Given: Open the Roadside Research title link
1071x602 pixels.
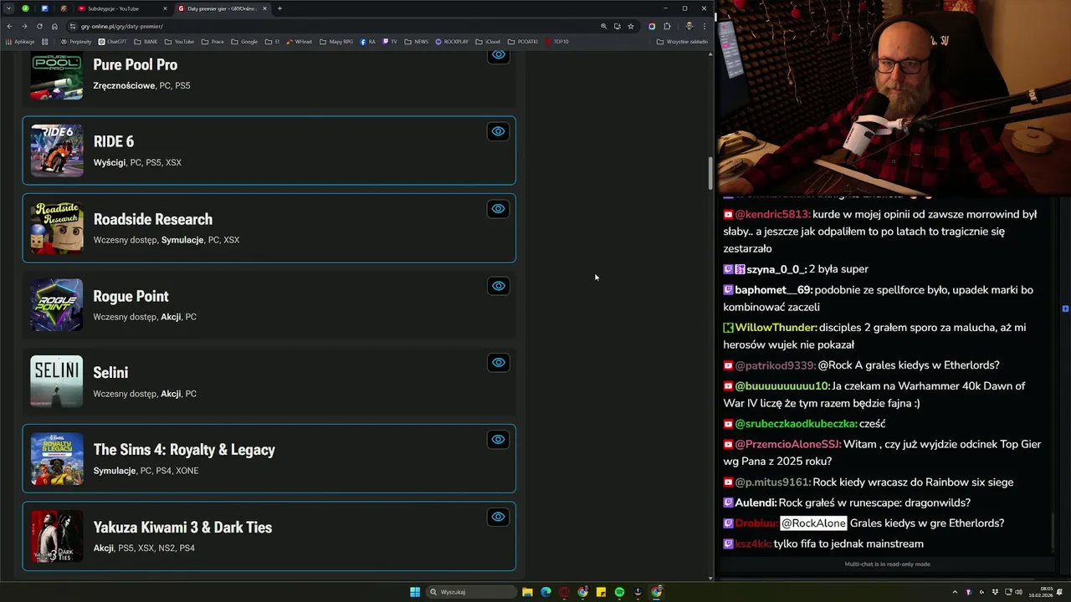Looking at the screenshot, I should [x=152, y=219].
